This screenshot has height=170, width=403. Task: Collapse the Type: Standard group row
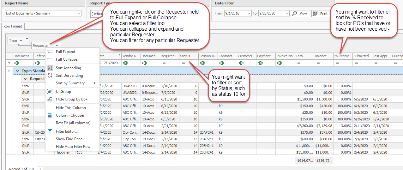coord(18,71)
